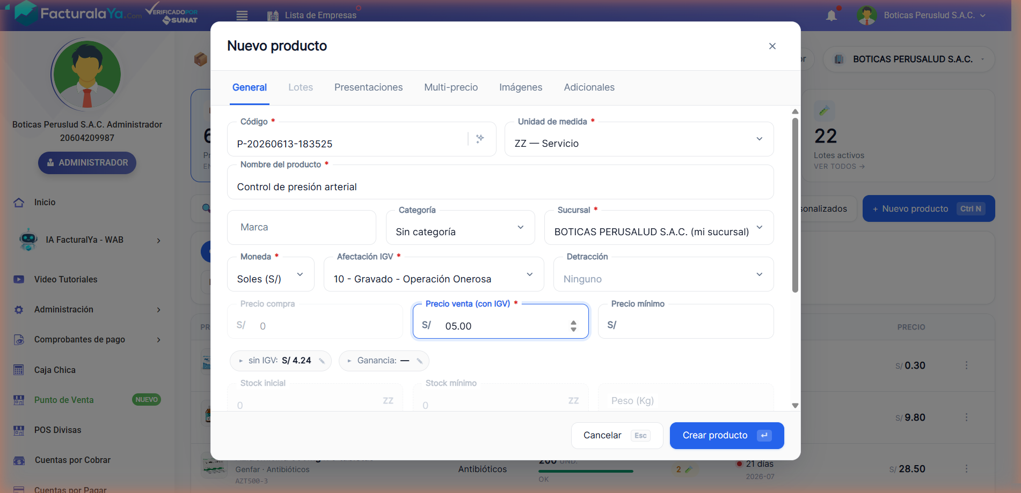The image size is (1021, 493).
Task: Expand the IA FacturaYa - WAB submenu
Action: point(158,241)
